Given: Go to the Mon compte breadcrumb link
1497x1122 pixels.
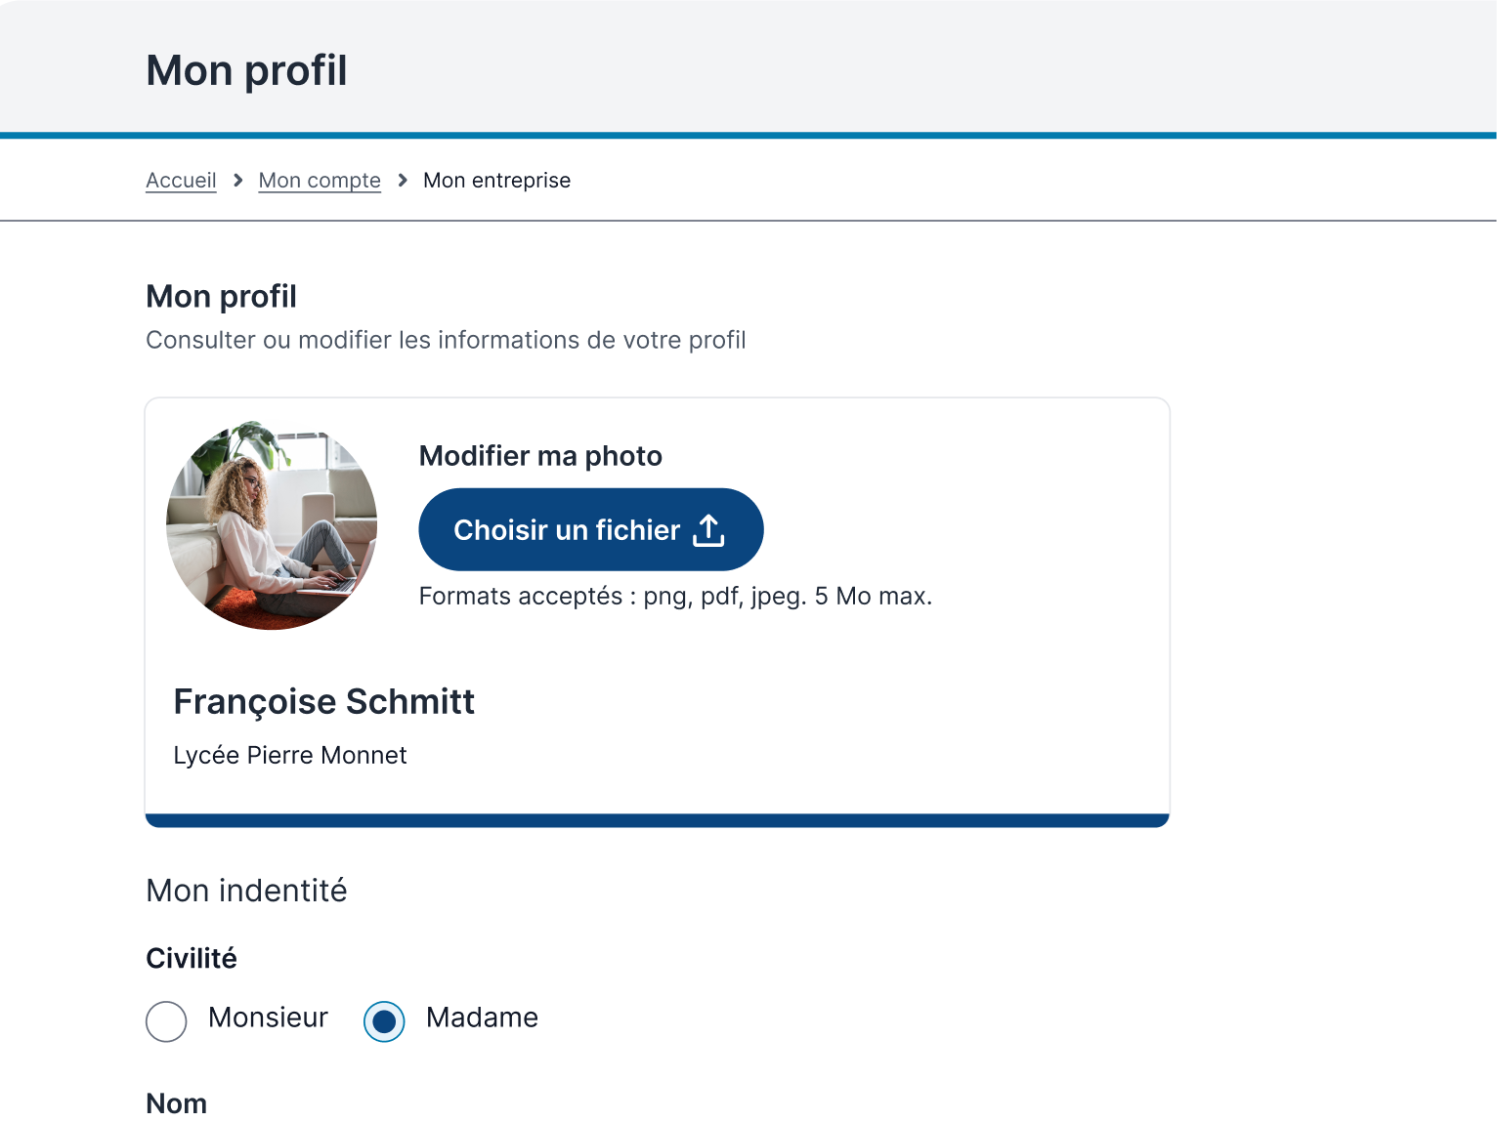Looking at the screenshot, I should [320, 181].
